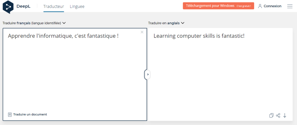
Task: Clear the source text with the X
Action: point(142,32)
